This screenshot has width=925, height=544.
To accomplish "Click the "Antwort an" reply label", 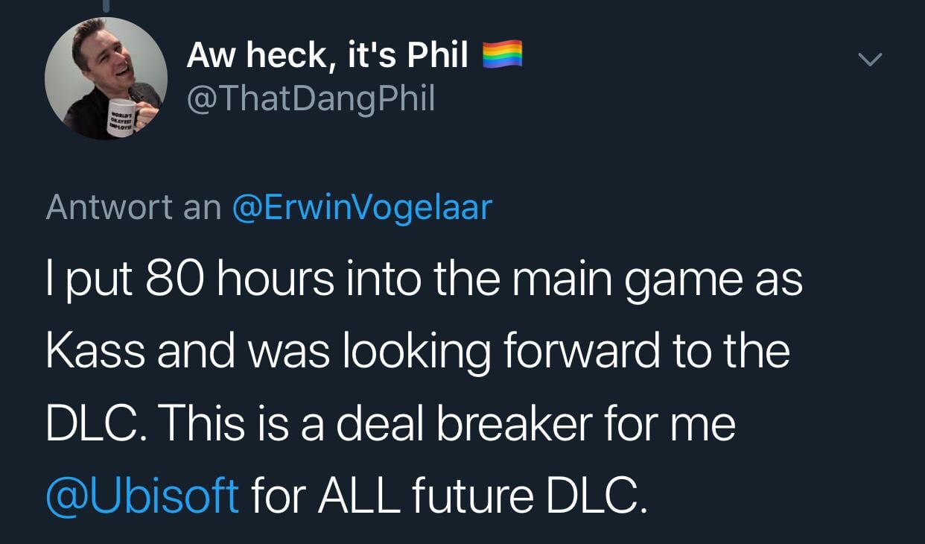I will [x=133, y=207].
